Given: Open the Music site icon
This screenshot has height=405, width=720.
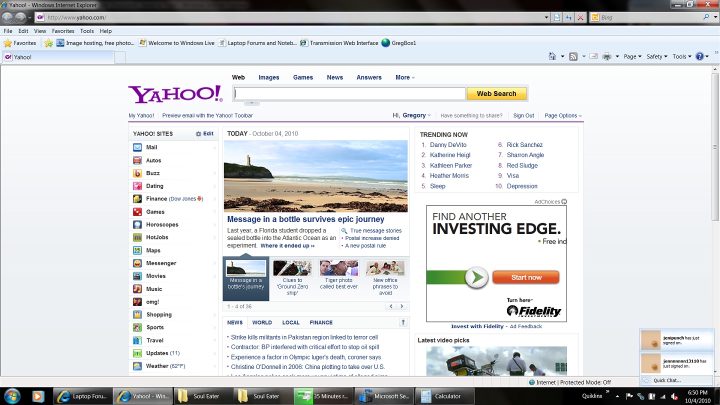Looking at the screenshot, I should [x=137, y=289].
